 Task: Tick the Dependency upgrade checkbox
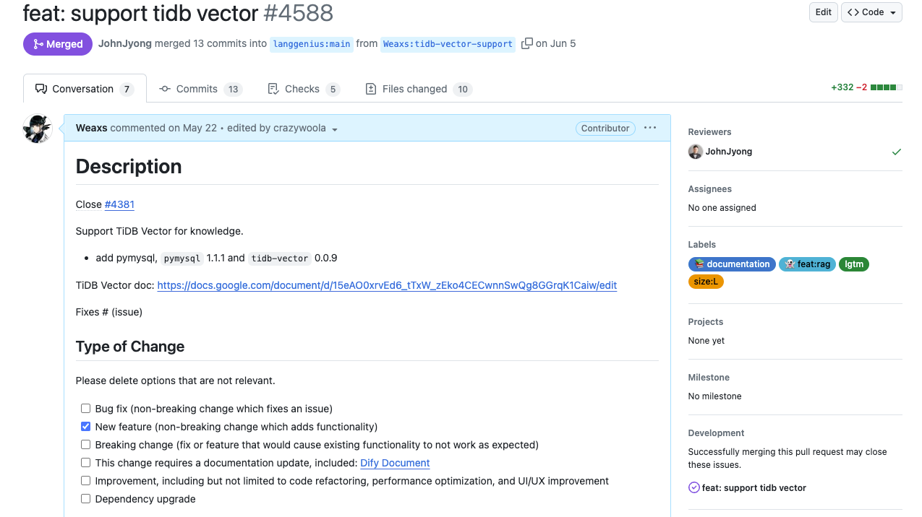86,499
